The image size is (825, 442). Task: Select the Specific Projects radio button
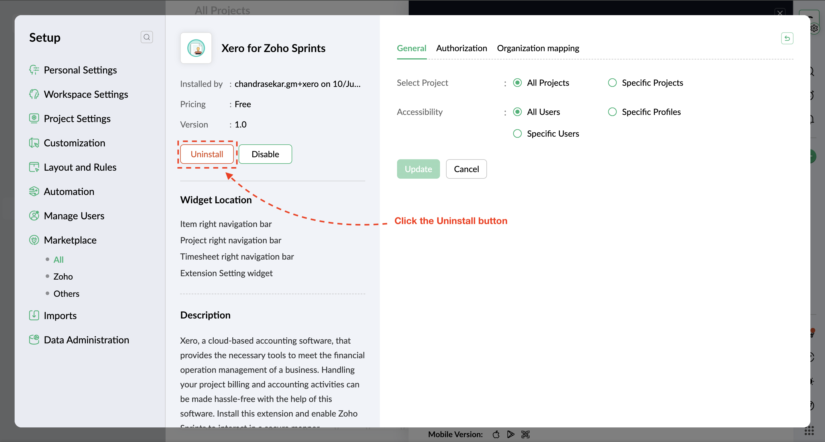(612, 83)
